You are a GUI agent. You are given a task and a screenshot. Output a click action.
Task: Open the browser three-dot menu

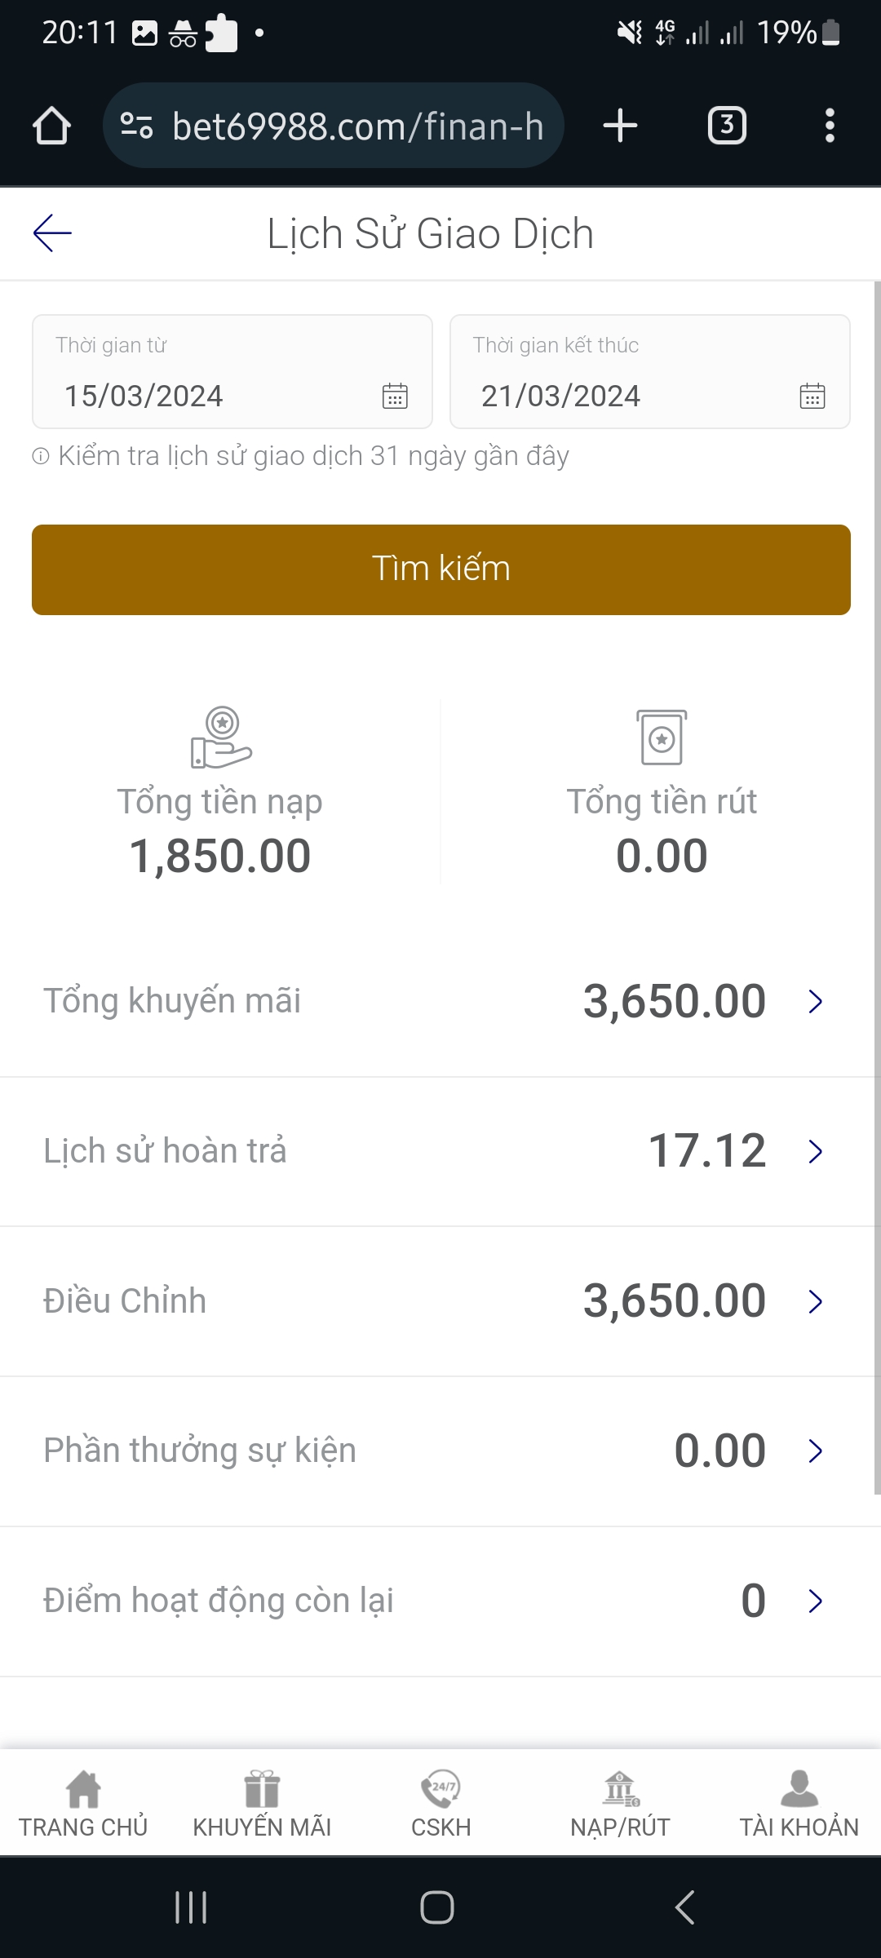point(830,126)
